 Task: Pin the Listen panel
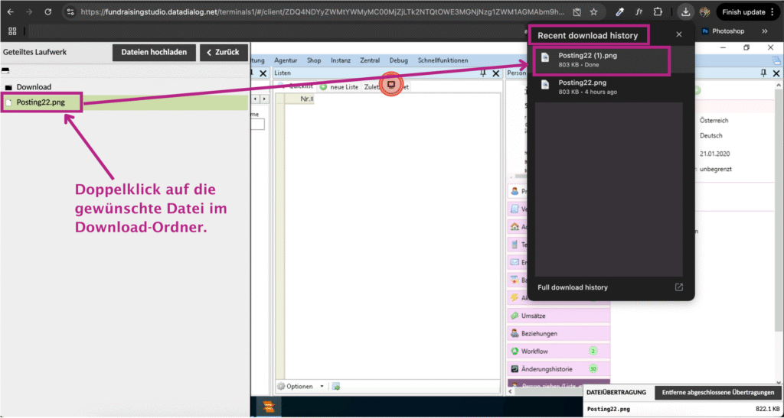pos(483,73)
